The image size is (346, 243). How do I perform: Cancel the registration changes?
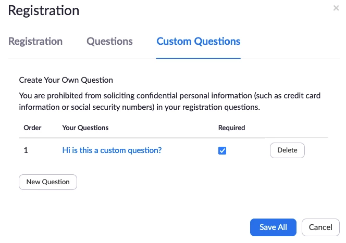tap(320, 227)
